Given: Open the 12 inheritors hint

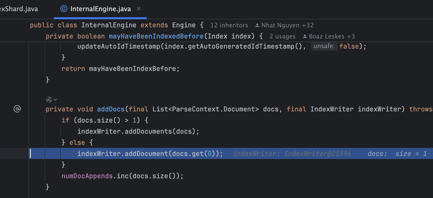Looking at the screenshot, I should [x=229, y=25].
